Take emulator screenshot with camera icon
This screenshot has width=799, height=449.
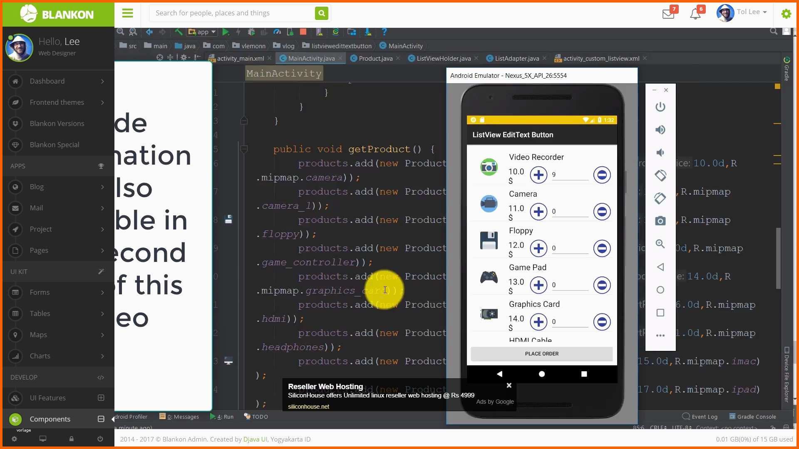(x=660, y=221)
